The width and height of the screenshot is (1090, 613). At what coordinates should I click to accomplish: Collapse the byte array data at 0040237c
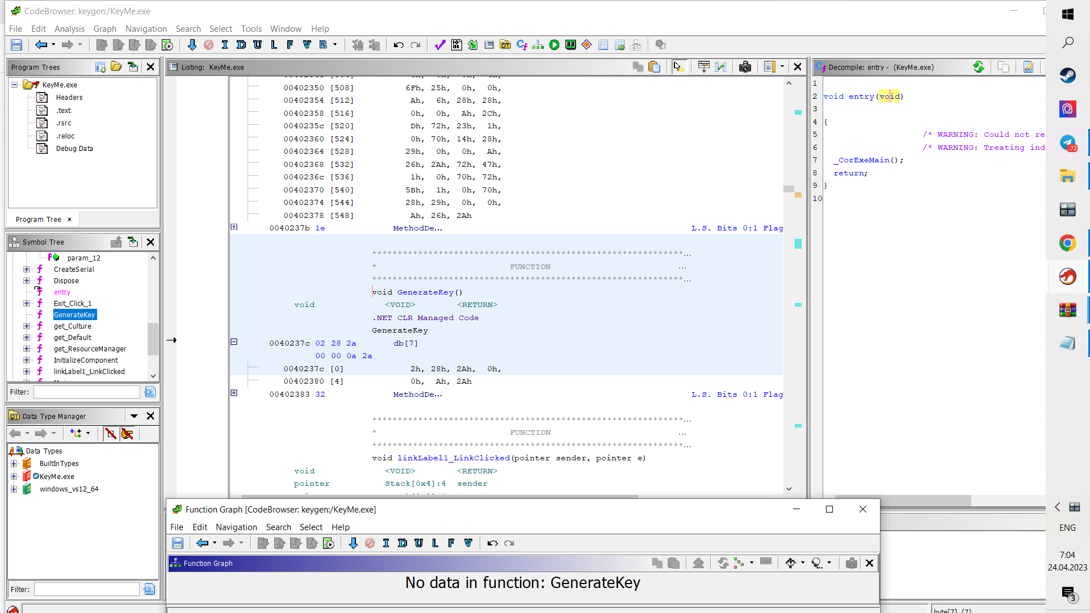(234, 342)
